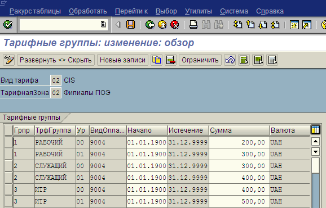Open the Выбор menu
Image resolution: width=326 pixels, height=208 pixels.
coord(166,11)
